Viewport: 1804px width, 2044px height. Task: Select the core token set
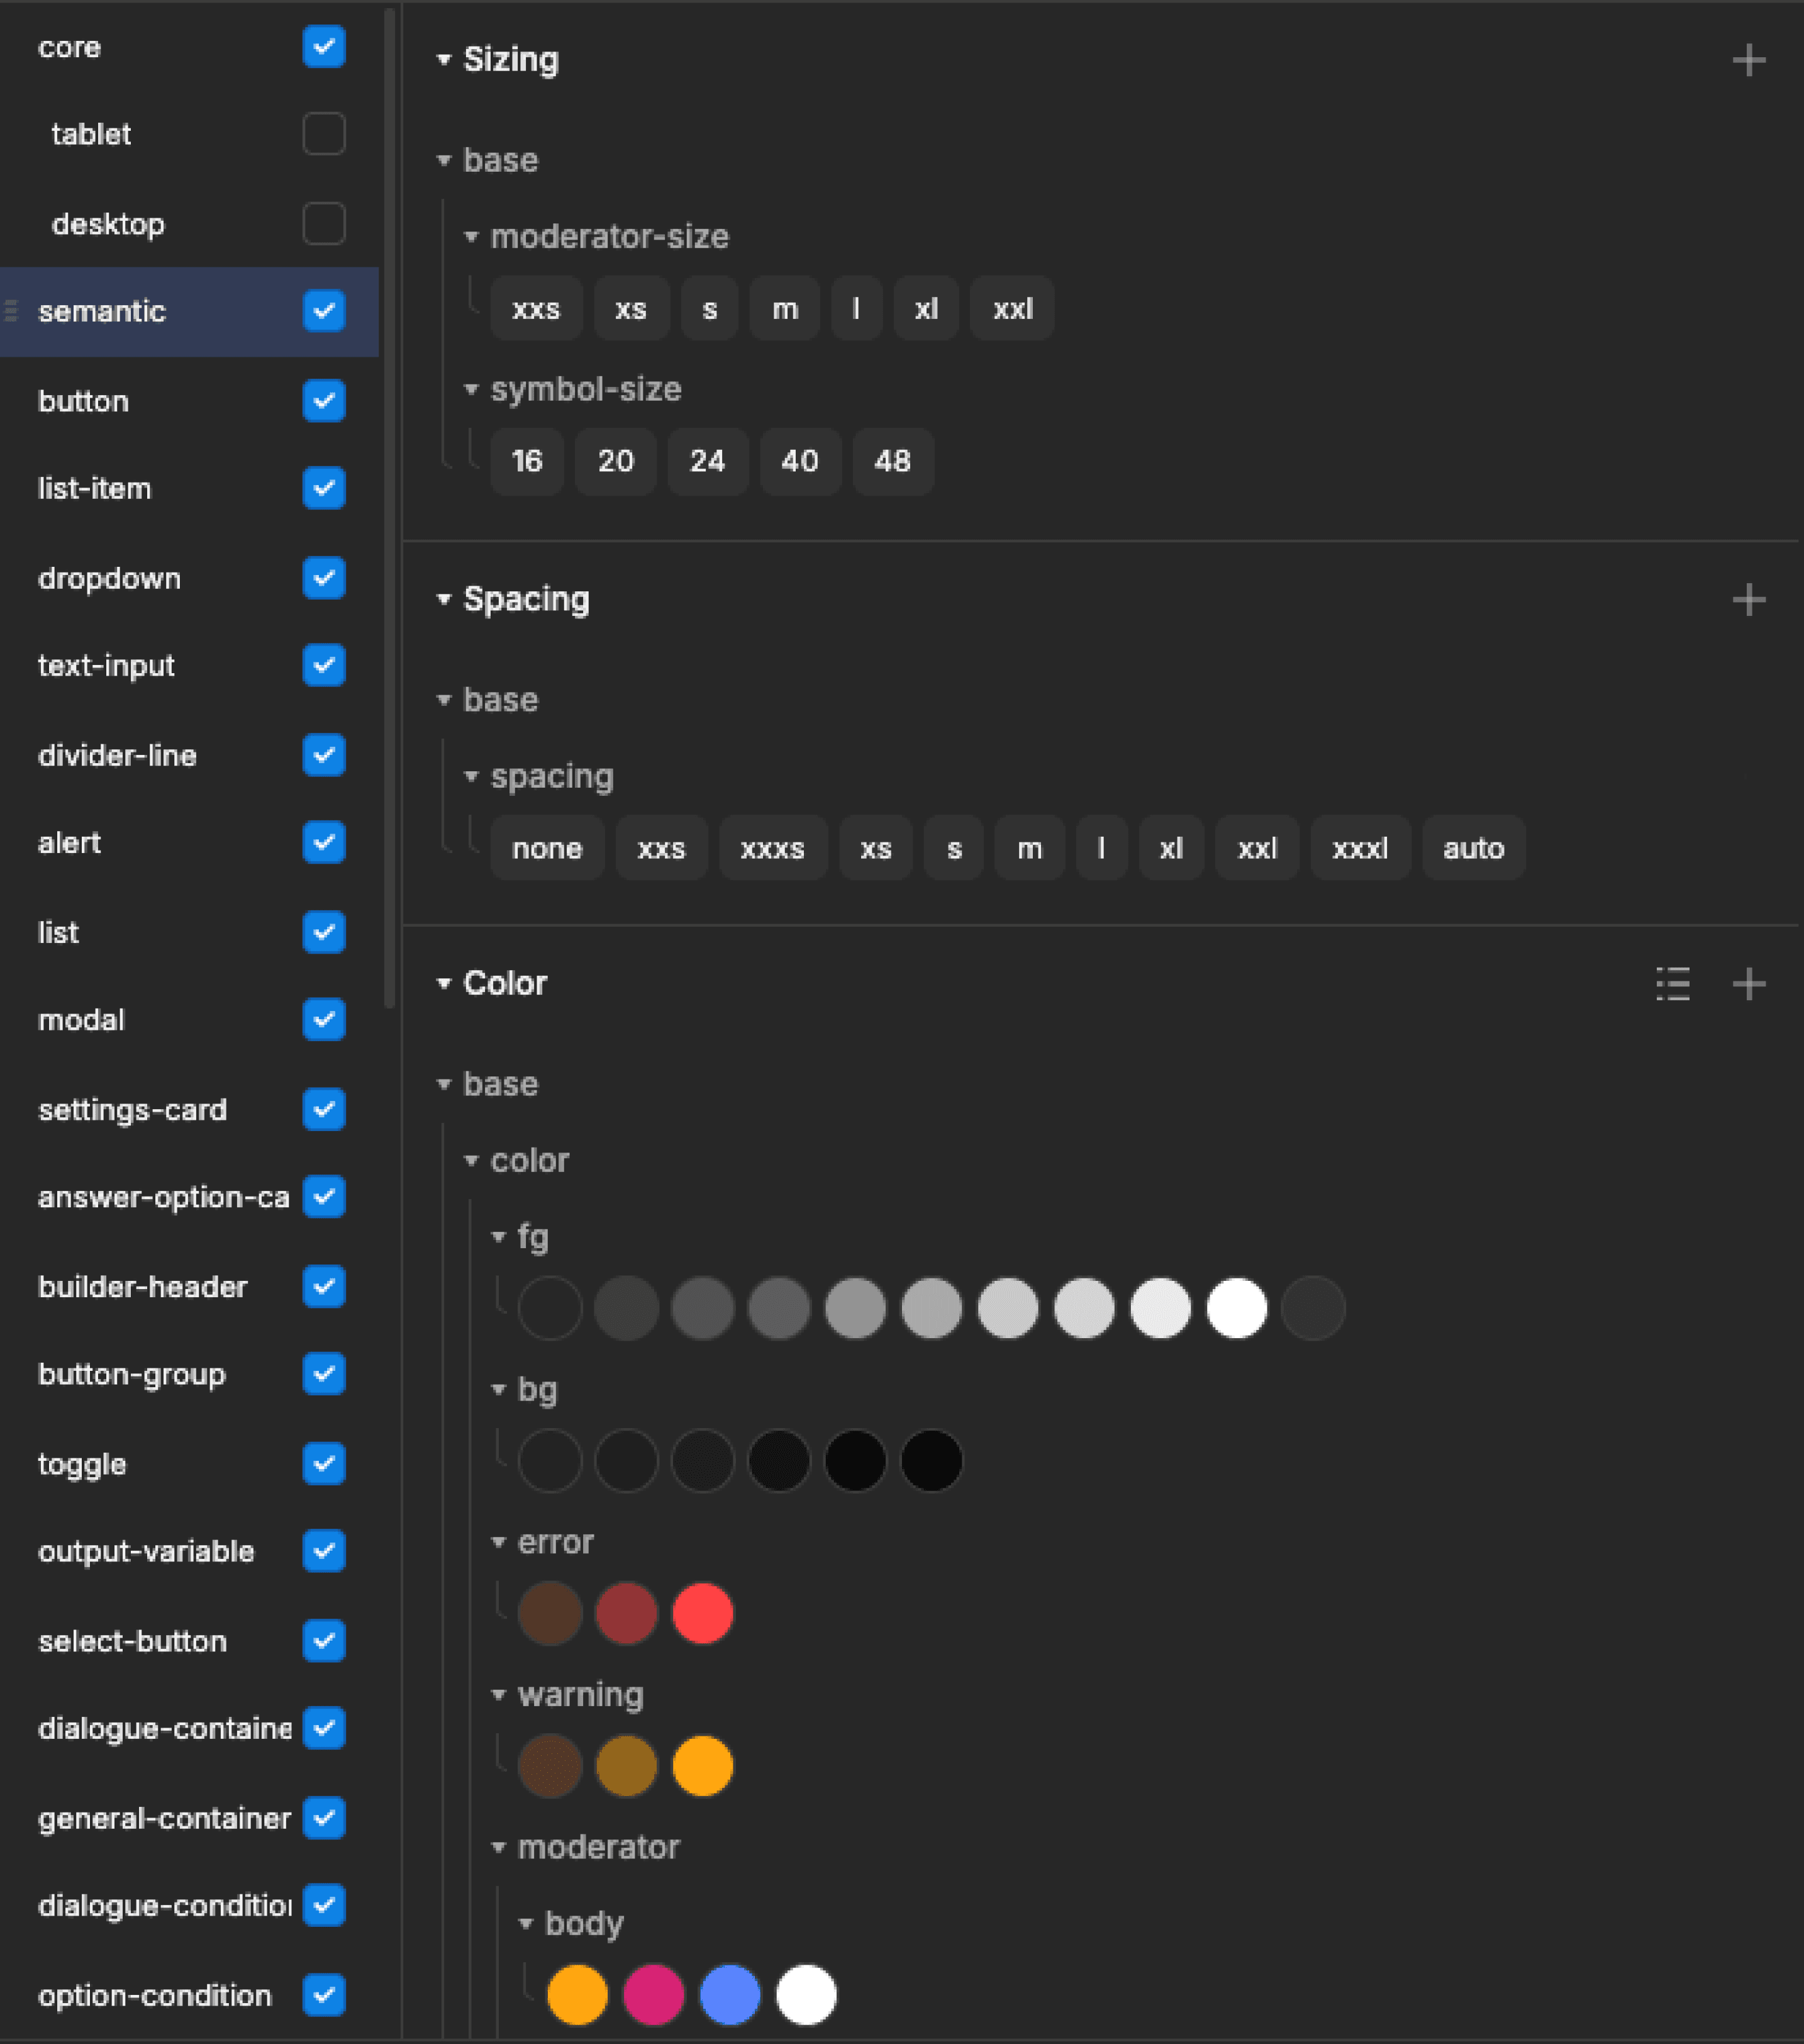[x=70, y=47]
